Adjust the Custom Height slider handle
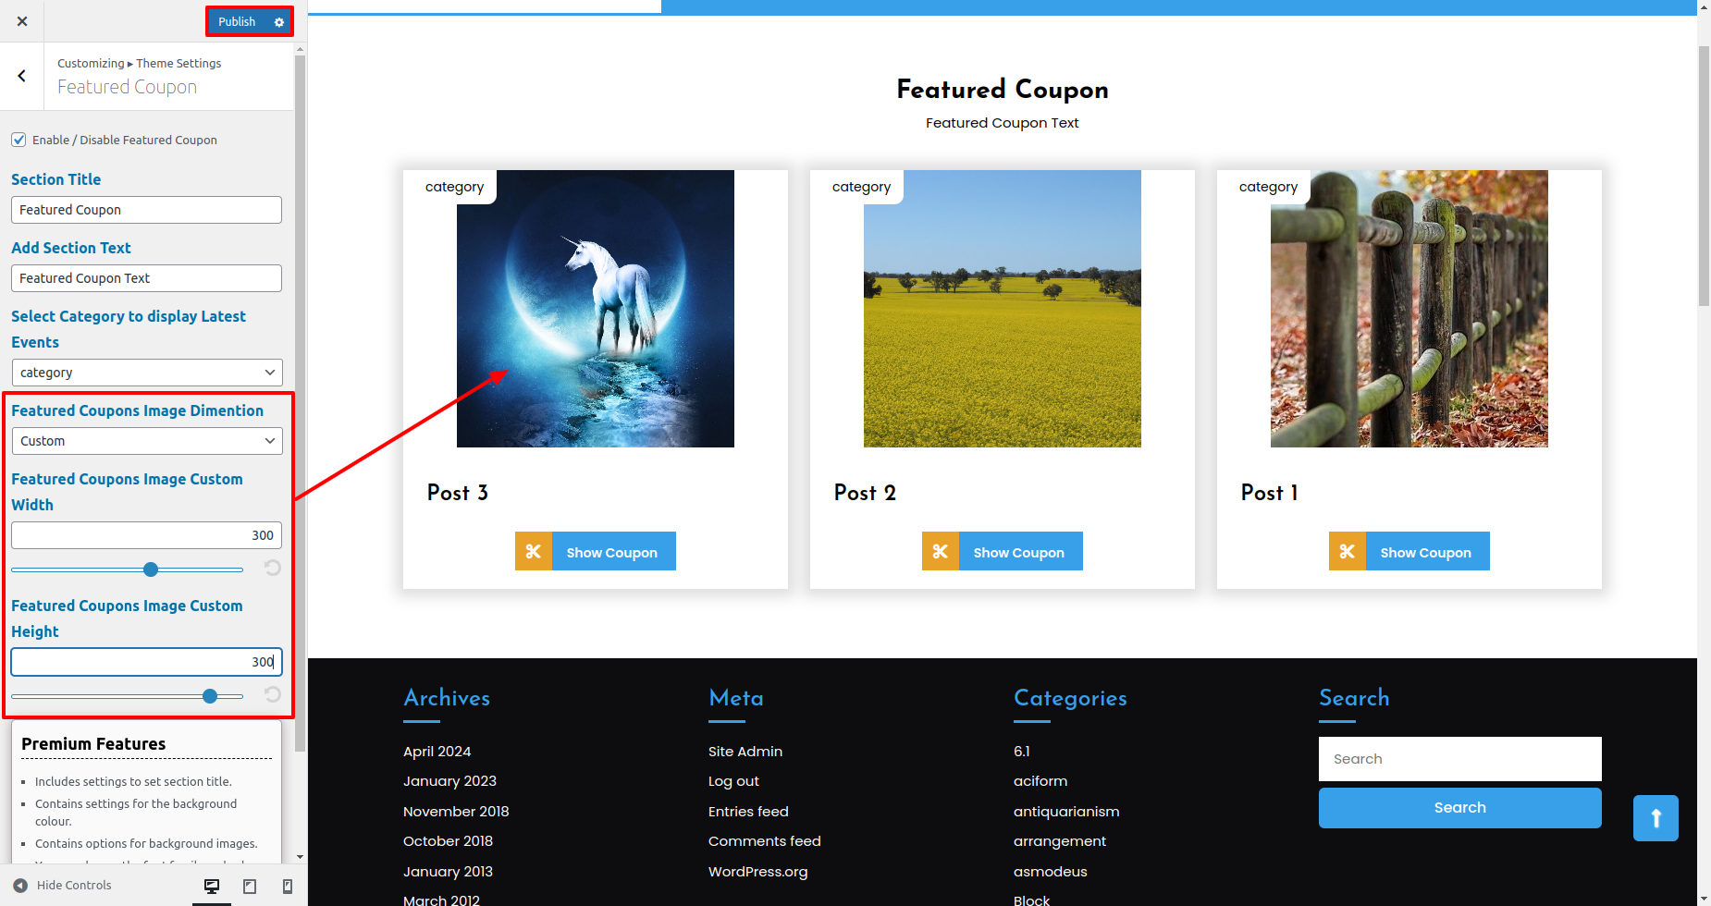Viewport: 1711px width, 906px height. [x=210, y=696]
